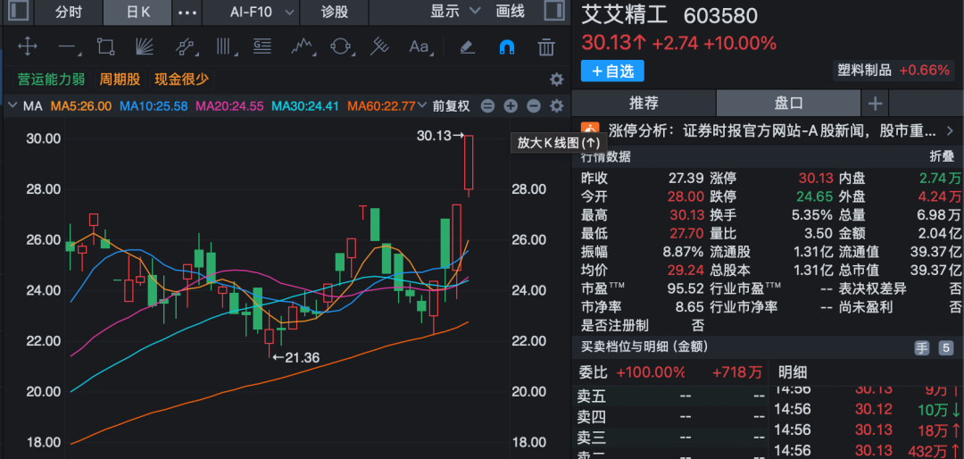Click the MA10:25.58 value
The height and width of the screenshot is (459, 964).
pyautogui.click(x=154, y=106)
